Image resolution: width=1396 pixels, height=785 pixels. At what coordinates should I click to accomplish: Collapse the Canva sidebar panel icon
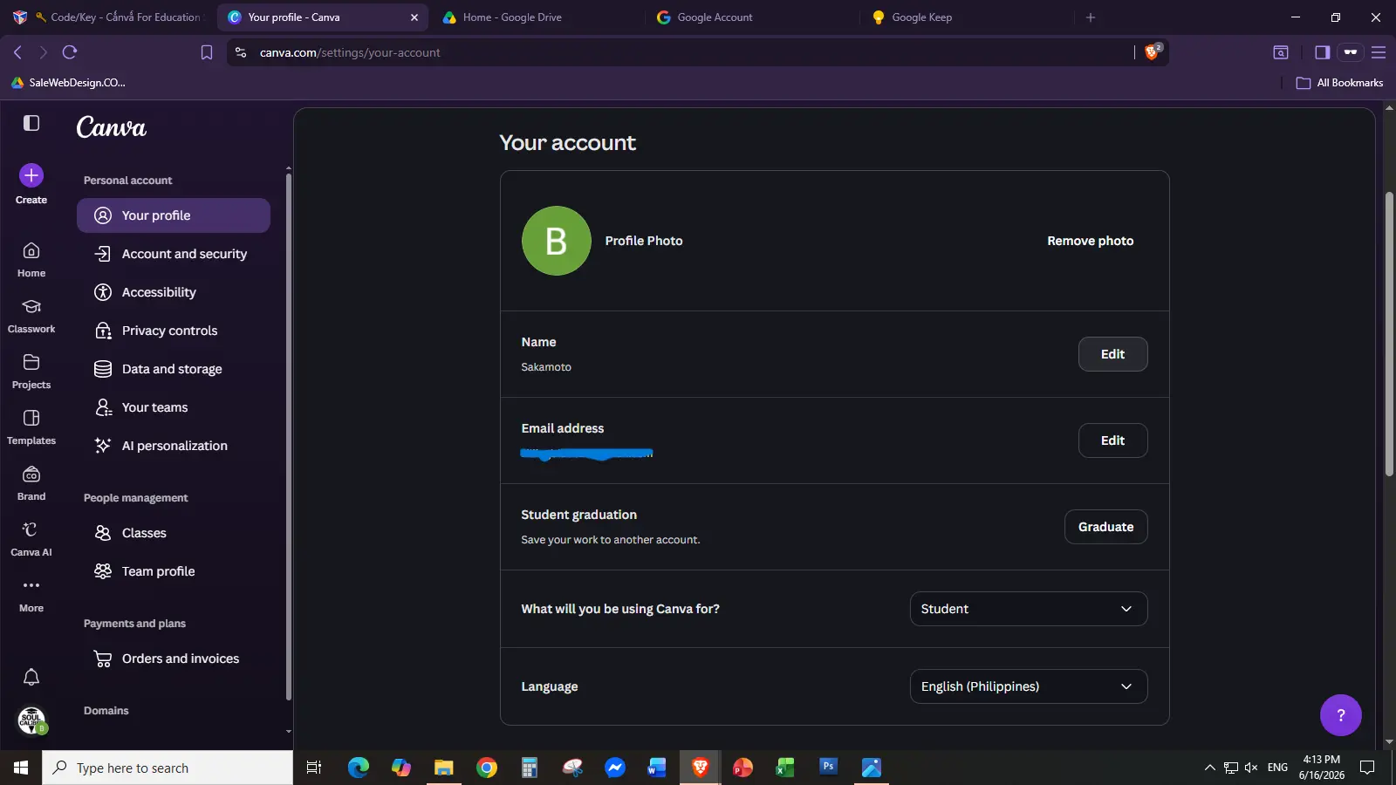coord(31,123)
